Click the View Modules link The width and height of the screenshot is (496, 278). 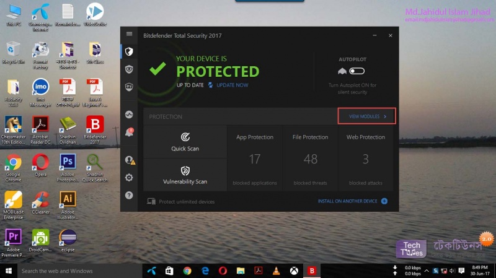point(366,116)
